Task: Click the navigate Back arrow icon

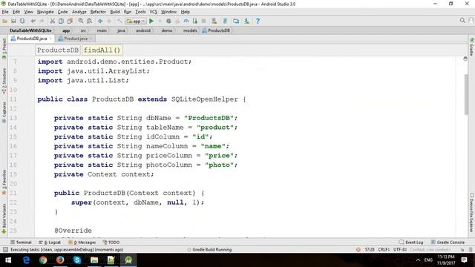Action: (100, 22)
